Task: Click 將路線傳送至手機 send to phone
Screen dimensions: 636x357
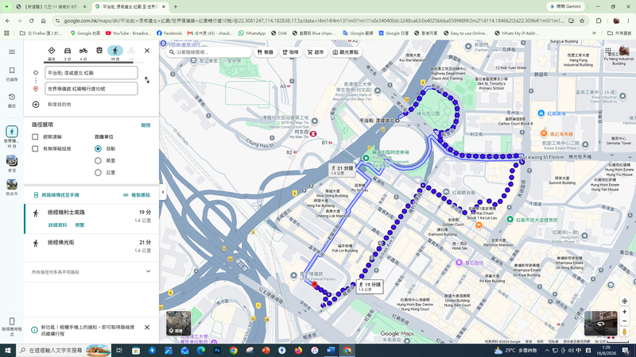Action: (x=56, y=195)
